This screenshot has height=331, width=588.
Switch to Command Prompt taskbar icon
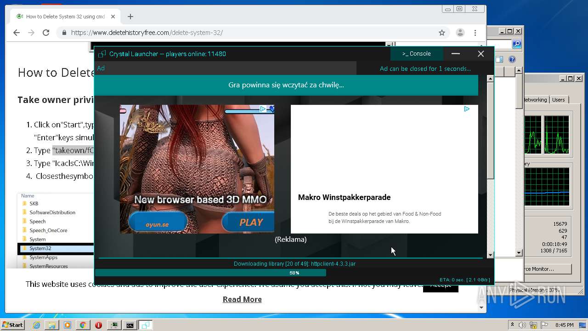(x=130, y=325)
